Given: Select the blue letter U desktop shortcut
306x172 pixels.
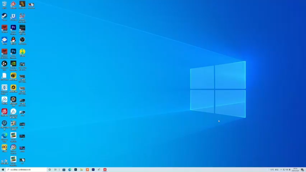Looking at the screenshot, I should click(x=13, y=17).
